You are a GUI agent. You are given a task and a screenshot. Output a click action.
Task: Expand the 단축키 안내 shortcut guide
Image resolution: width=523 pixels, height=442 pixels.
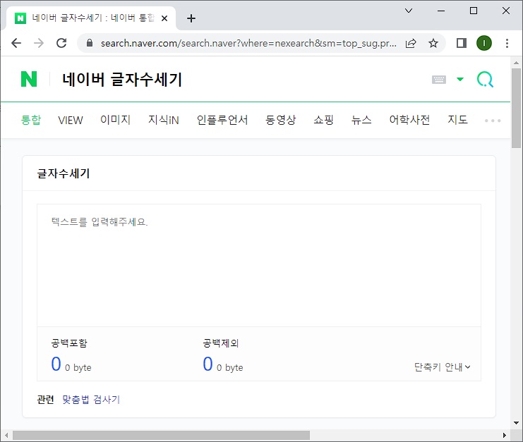click(443, 367)
